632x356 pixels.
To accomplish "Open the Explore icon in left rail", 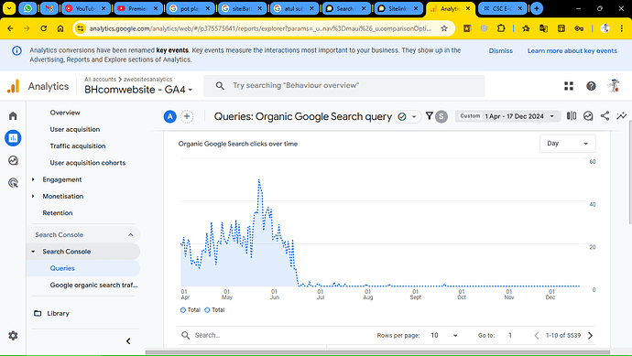I will [x=13, y=161].
